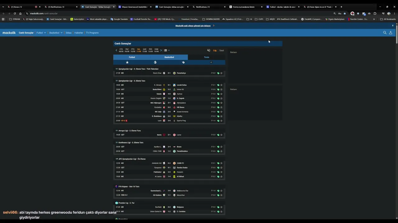The height and width of the screenshot is (223, 398).
Task: Open betting icon for Kauno Zalgiris match
Action: [x=218, y=98]
